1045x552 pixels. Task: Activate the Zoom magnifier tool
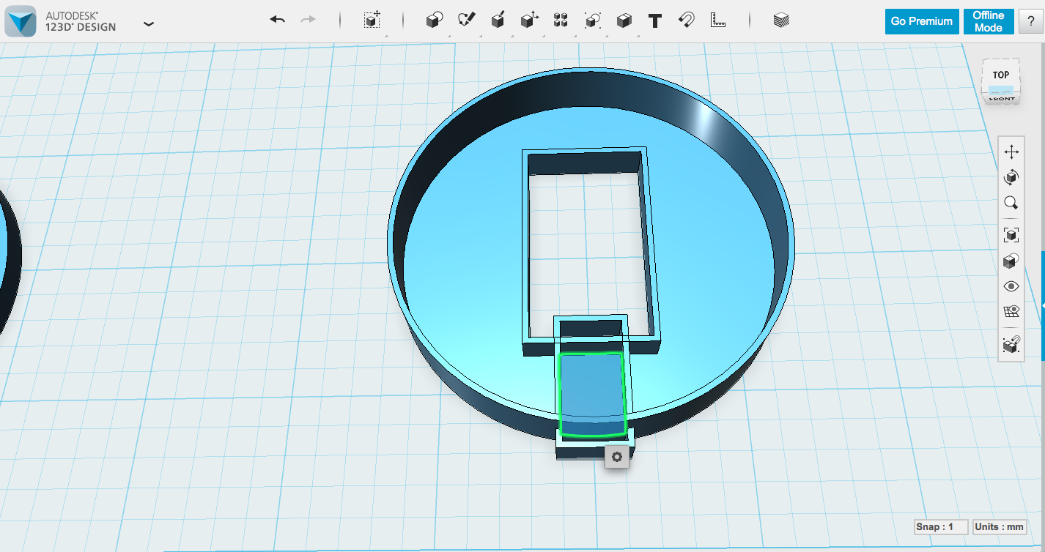point(1011,203)
